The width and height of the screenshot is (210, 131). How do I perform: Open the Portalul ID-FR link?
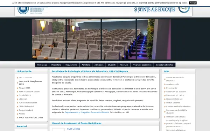25,95
